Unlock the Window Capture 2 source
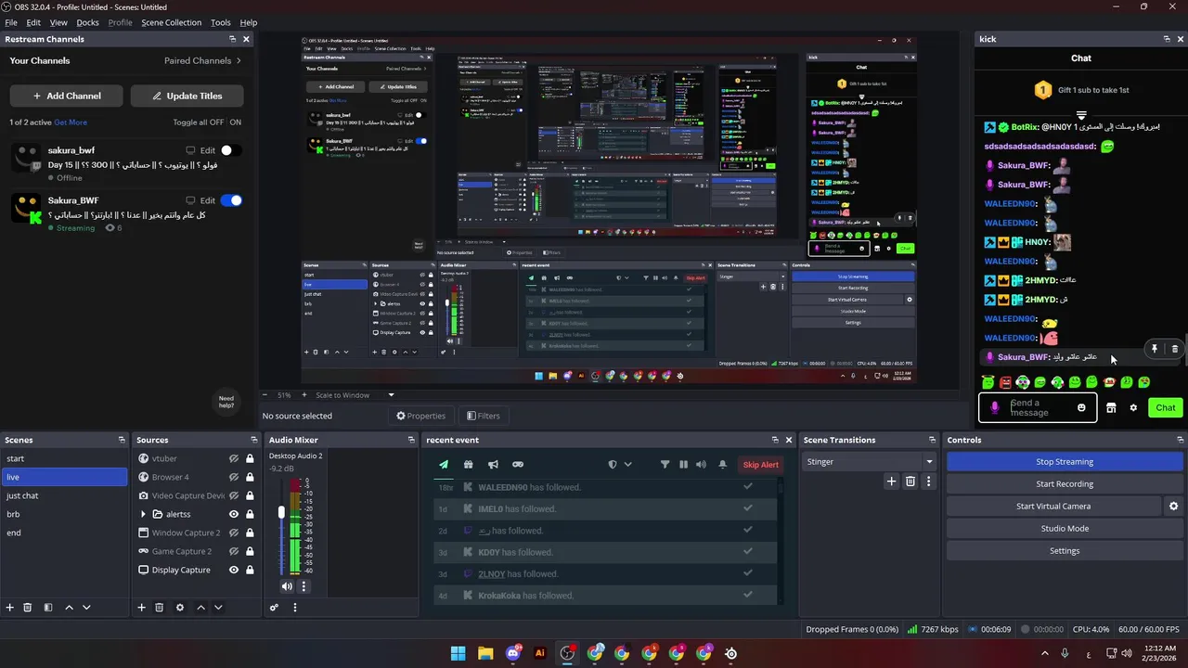 tap(250, 533)
